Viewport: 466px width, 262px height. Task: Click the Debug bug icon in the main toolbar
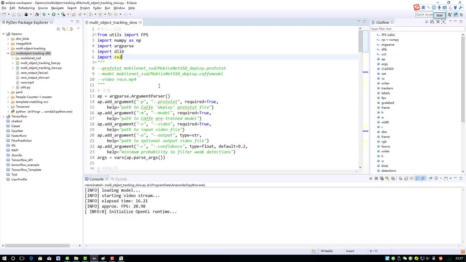44,15
